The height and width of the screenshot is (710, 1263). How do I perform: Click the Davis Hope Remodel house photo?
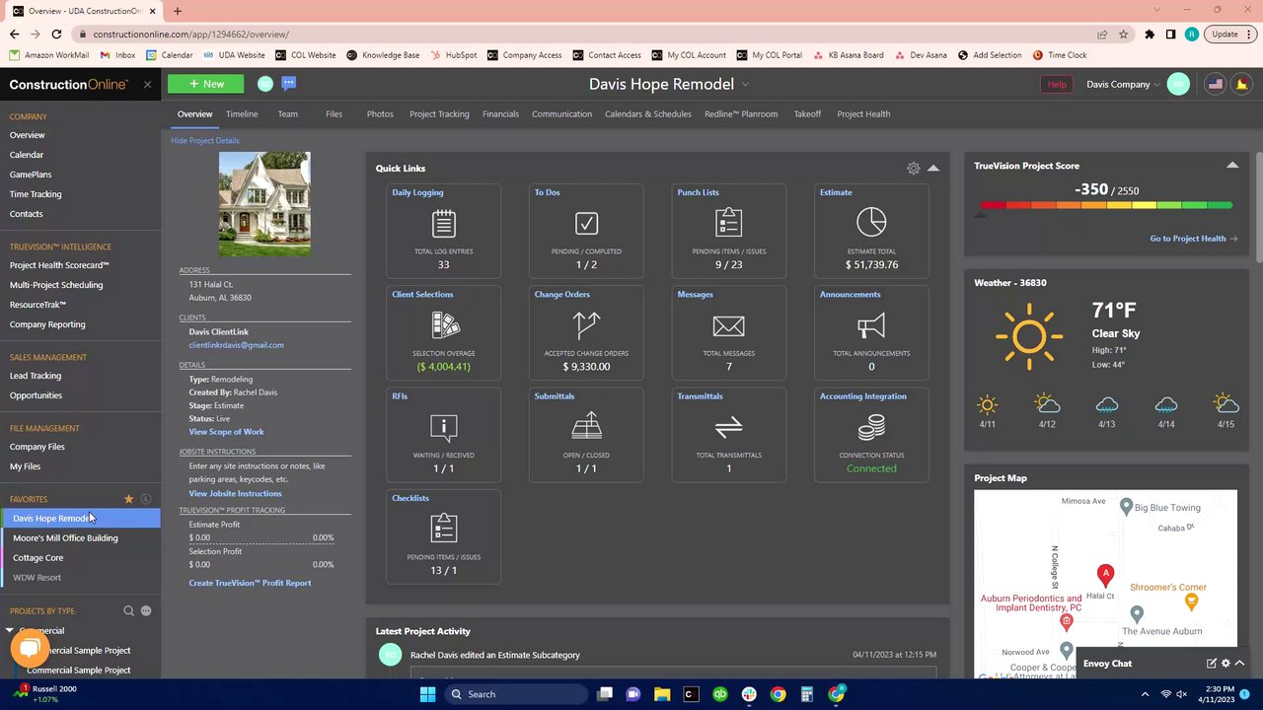coord(264,203)
